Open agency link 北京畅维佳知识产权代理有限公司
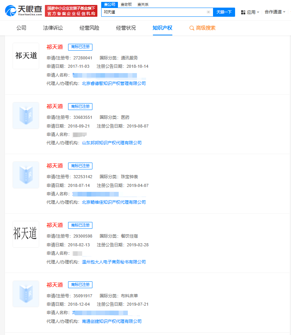The width and height of the screenshot is (291, 335). (114, 202)
